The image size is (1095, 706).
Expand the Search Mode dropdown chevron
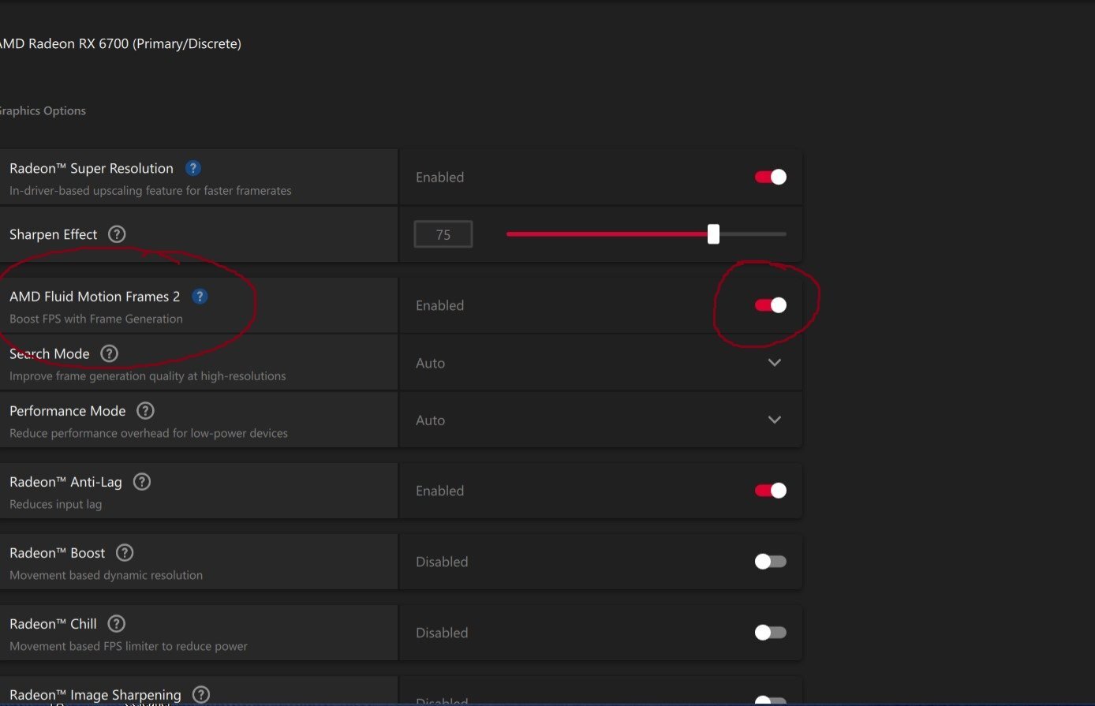coord(775,363)
